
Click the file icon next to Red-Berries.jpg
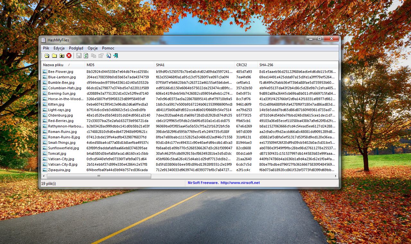coord(45,121)
